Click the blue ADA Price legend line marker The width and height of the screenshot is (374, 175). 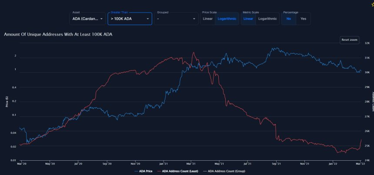pos(136,172)
